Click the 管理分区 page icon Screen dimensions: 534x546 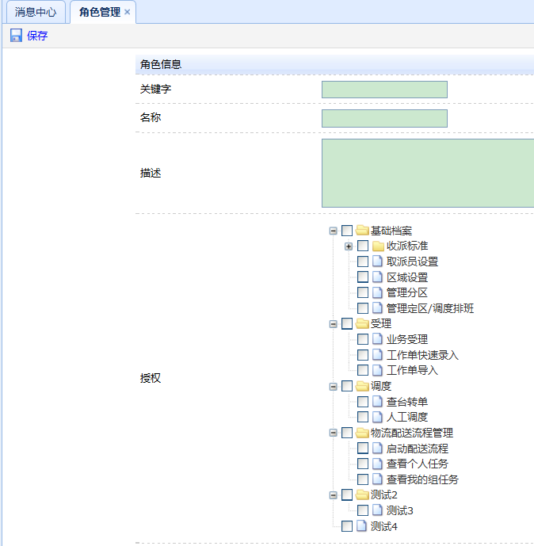(377, 292)
